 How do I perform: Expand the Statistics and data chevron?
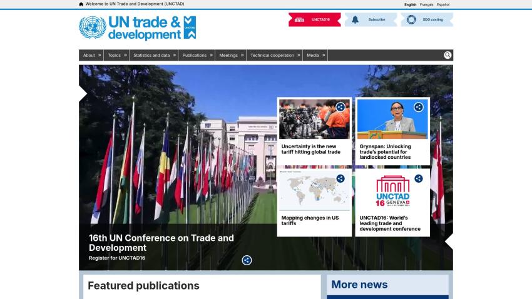[x=175, y=55]
